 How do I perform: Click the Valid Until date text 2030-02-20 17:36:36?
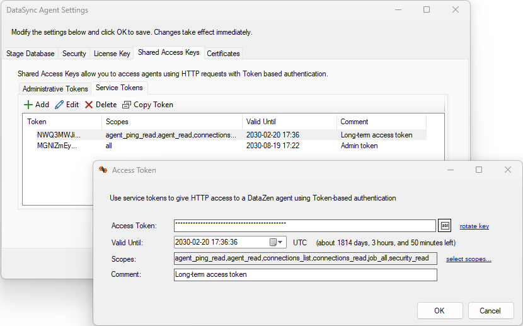[207, 242]
